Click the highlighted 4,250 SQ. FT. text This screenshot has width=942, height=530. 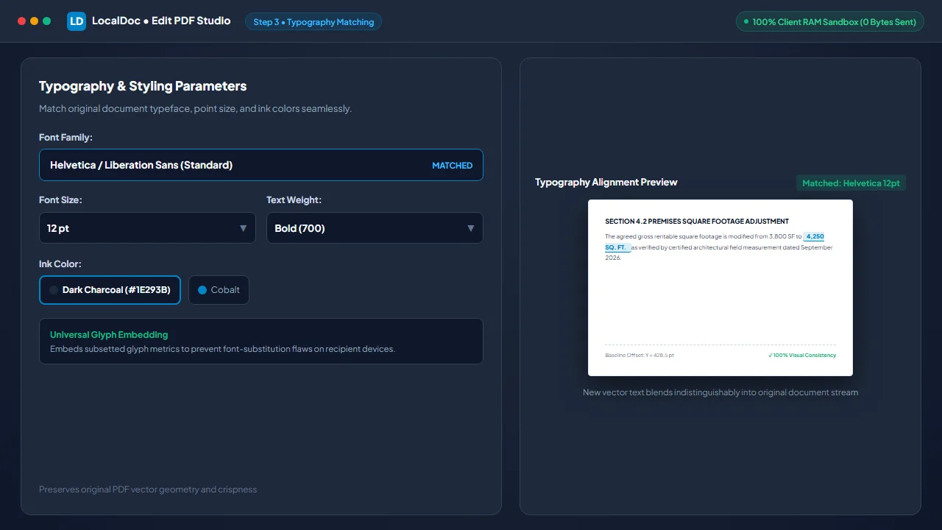[x=813, y=236]
